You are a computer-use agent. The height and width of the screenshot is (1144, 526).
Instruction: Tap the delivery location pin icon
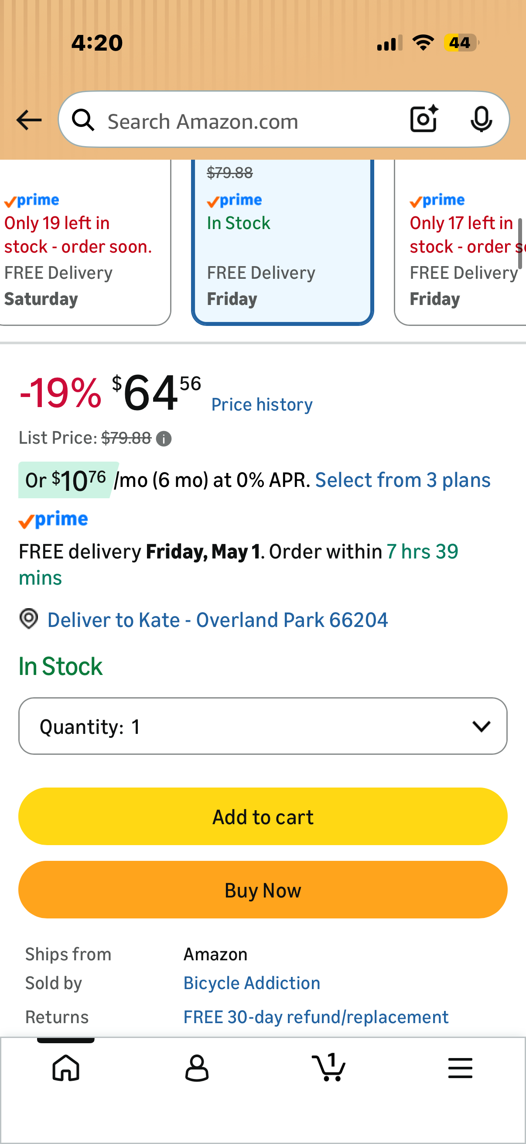(29, 619)
